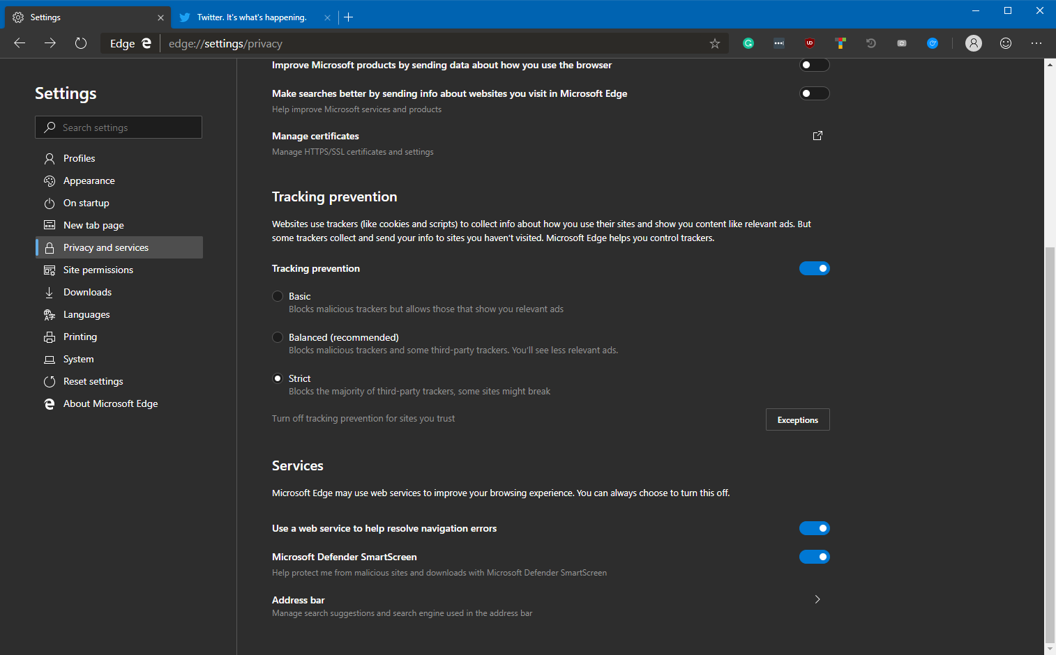
Task: Choose Balanced (recommended) tracking level
Action: click(x=278, y=337)
